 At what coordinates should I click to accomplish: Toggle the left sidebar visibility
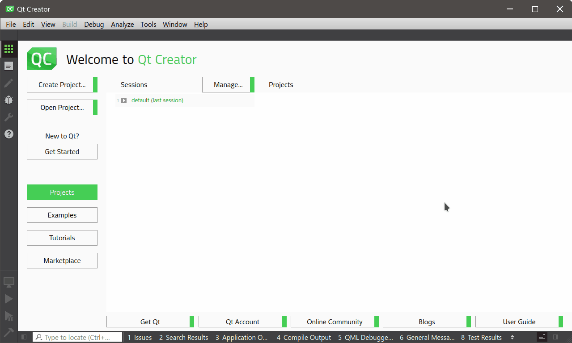pos(24,337)
